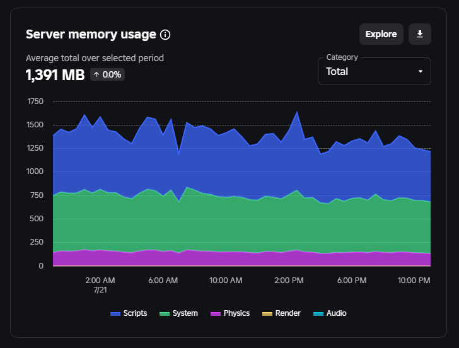
Task: Click the Explore button
Action: 381,34
